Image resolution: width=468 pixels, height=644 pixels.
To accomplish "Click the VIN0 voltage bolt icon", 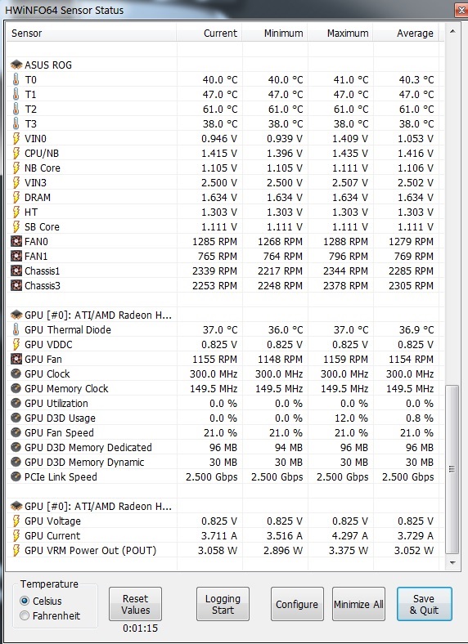I will tap(16, 138).
